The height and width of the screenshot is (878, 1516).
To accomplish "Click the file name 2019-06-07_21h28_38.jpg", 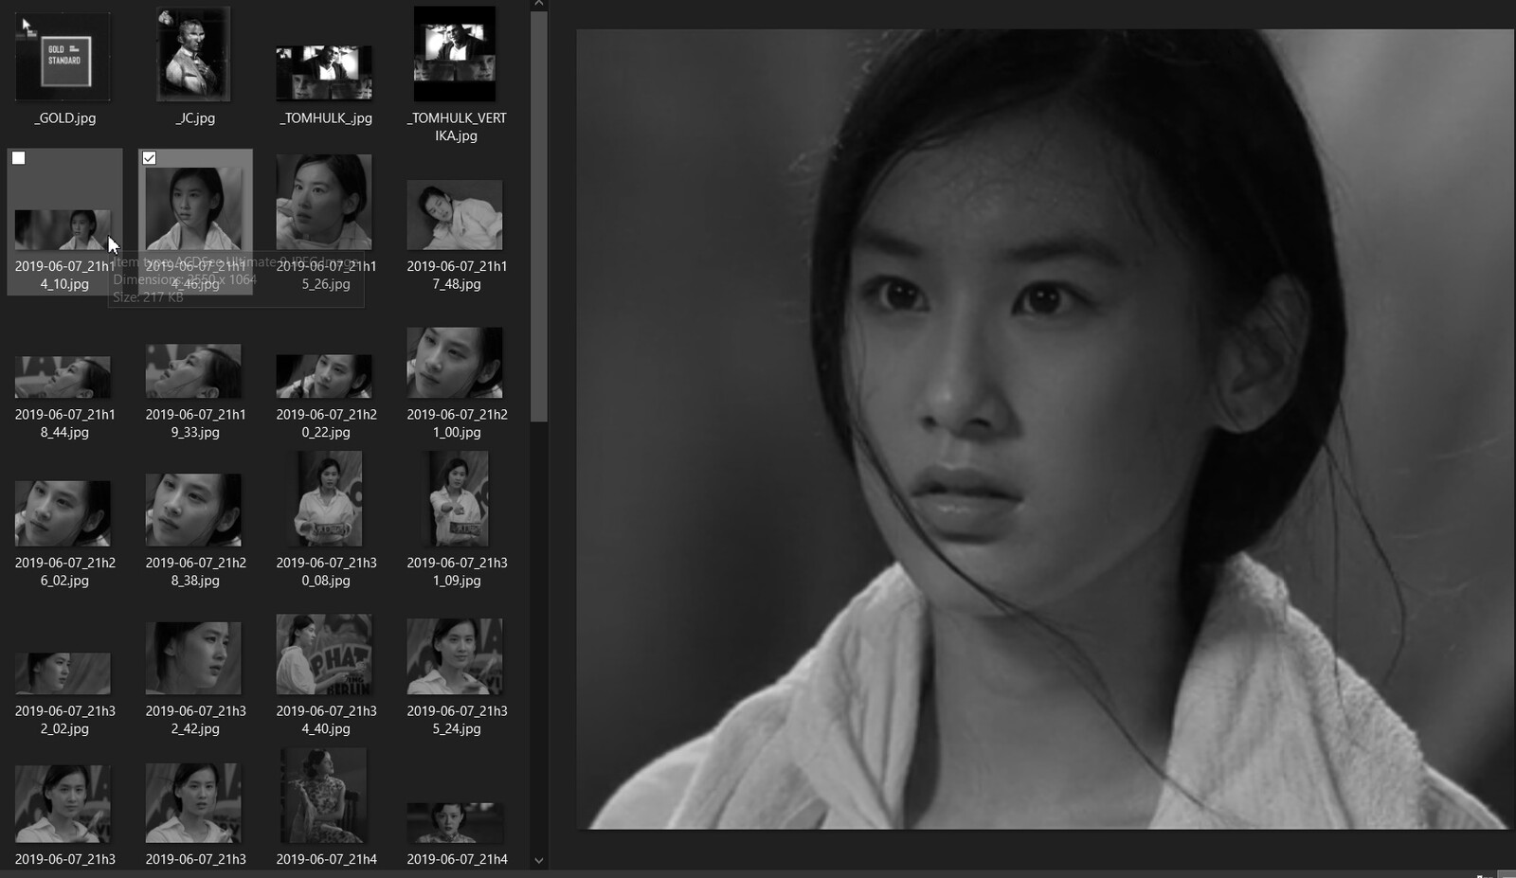I will [x=195, y=571].
